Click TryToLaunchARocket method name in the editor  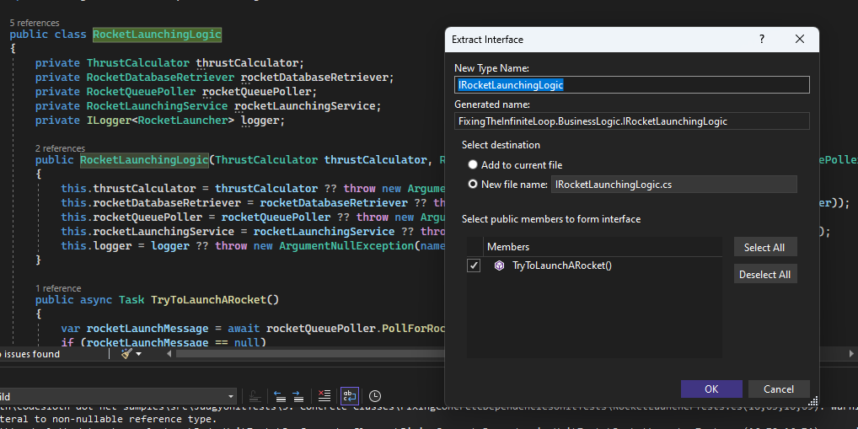tap(209, 299)
